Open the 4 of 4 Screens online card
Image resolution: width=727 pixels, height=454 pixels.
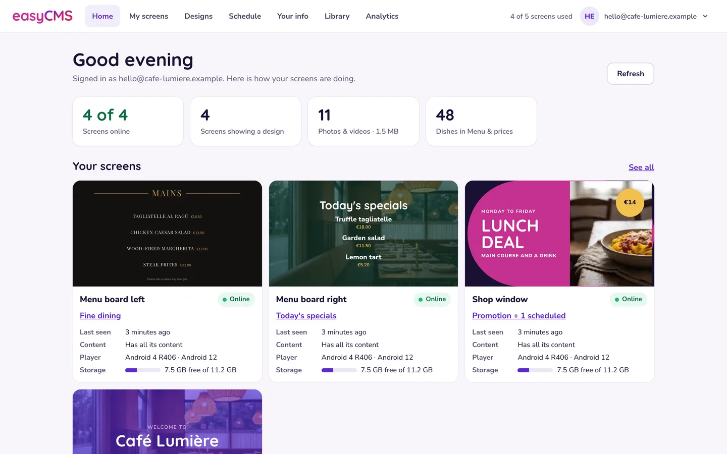(128, 122)
